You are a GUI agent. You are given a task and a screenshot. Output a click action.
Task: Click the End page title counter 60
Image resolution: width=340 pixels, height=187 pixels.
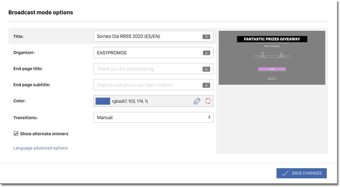pos(206,69)
